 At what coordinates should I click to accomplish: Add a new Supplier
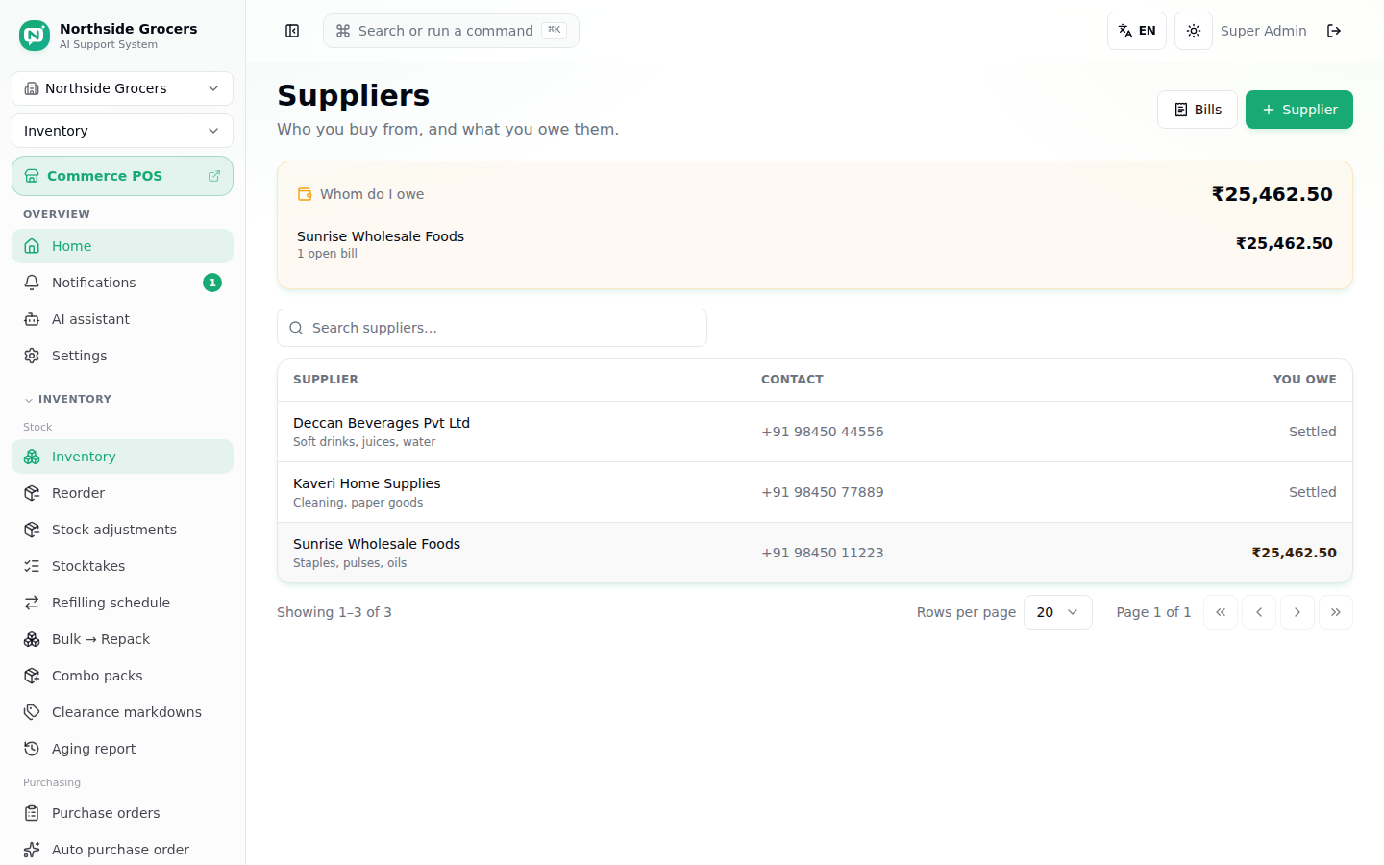[x=1299, y=110]
